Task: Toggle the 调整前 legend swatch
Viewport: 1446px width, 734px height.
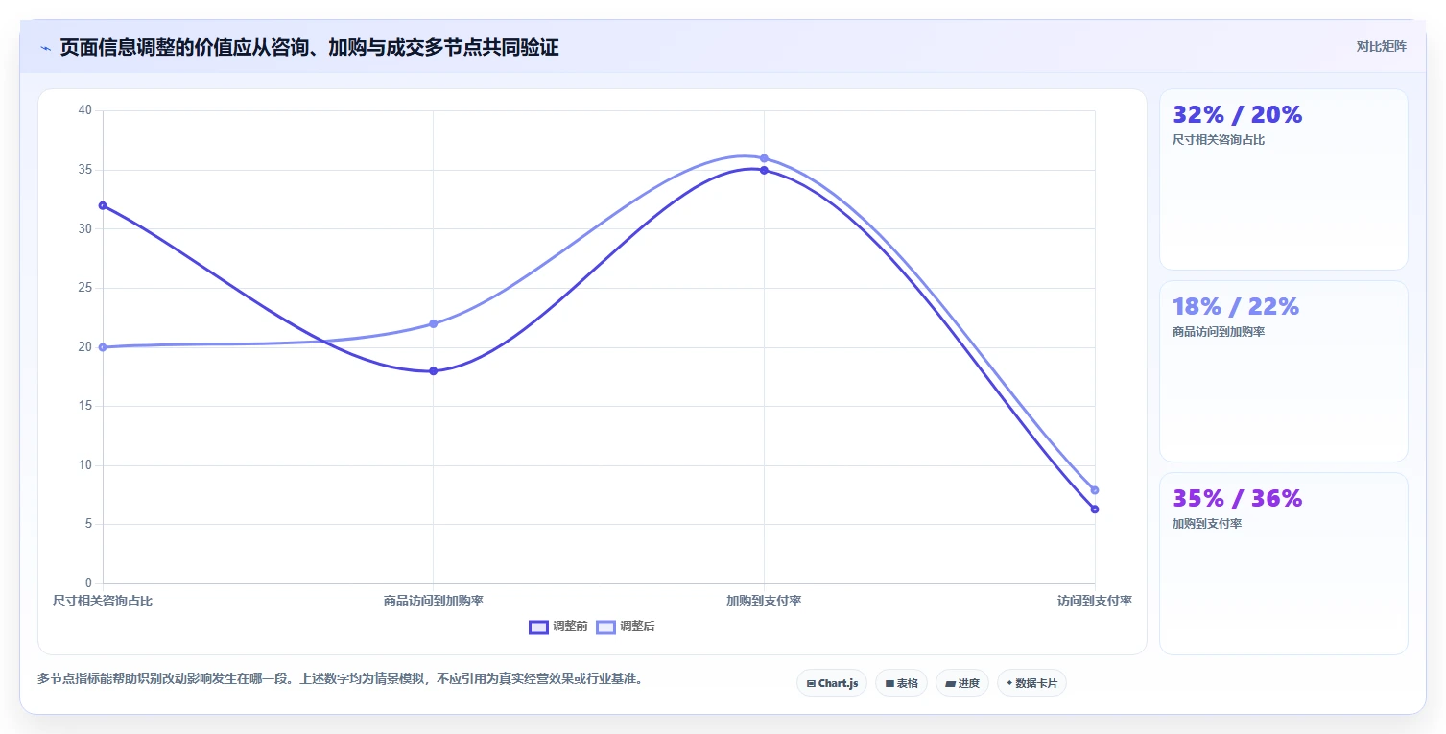Action: 538,627
